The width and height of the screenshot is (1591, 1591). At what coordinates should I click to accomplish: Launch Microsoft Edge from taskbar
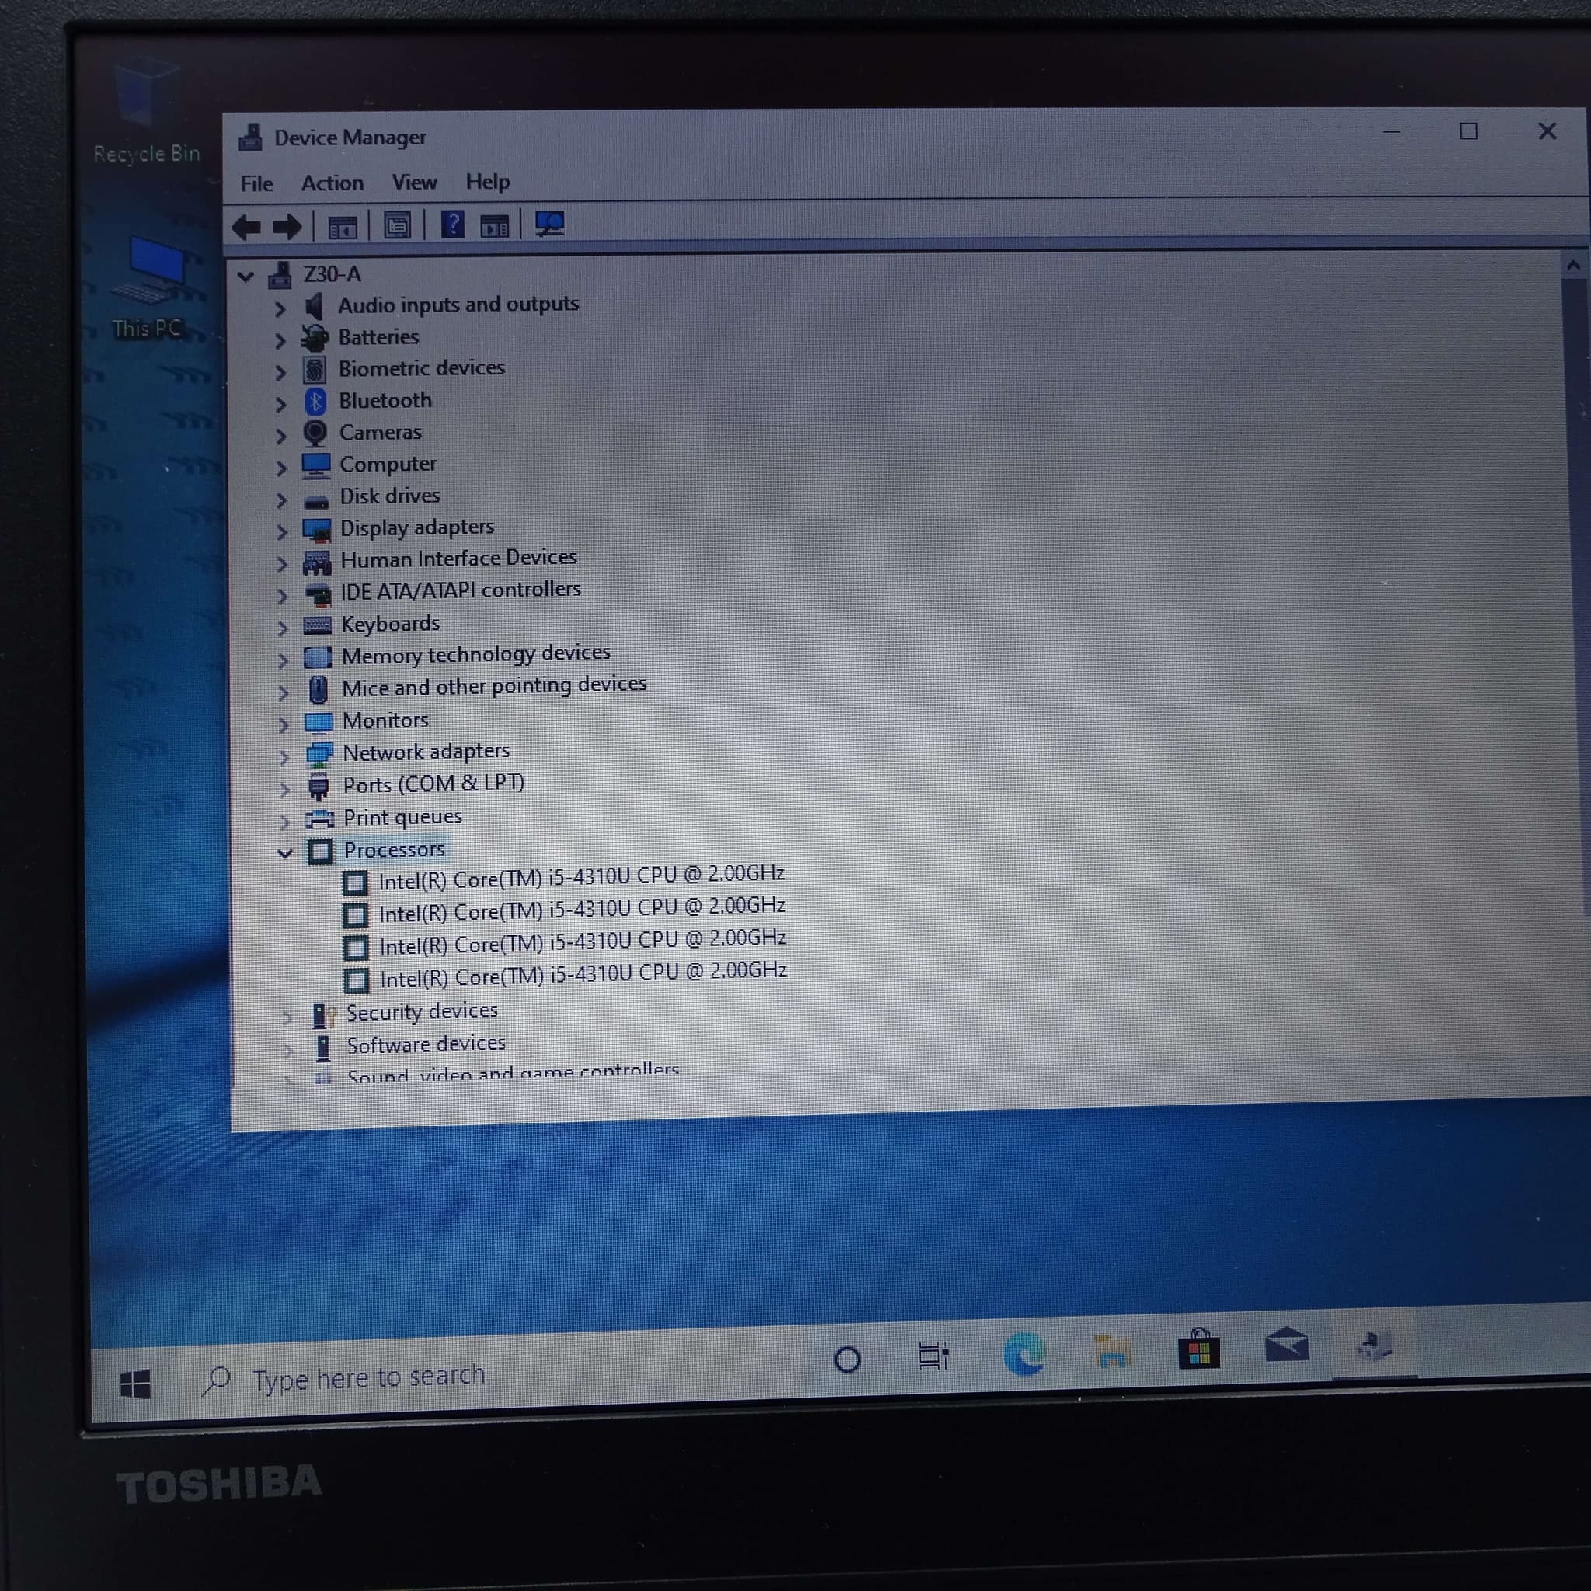pos(1025,1353)
